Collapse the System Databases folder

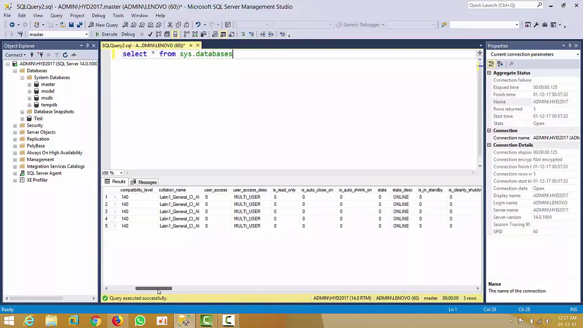coord(22,77)
